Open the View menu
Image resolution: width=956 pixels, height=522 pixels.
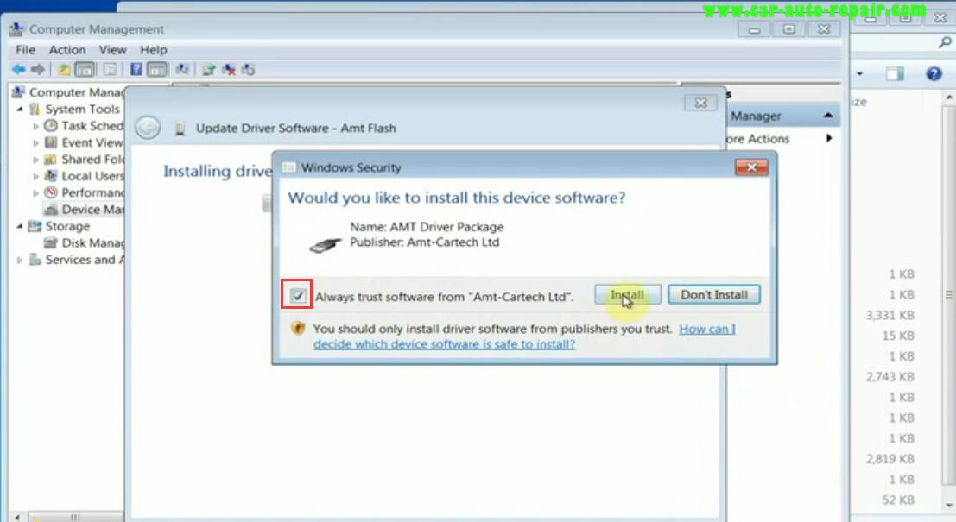click(113, 50)
